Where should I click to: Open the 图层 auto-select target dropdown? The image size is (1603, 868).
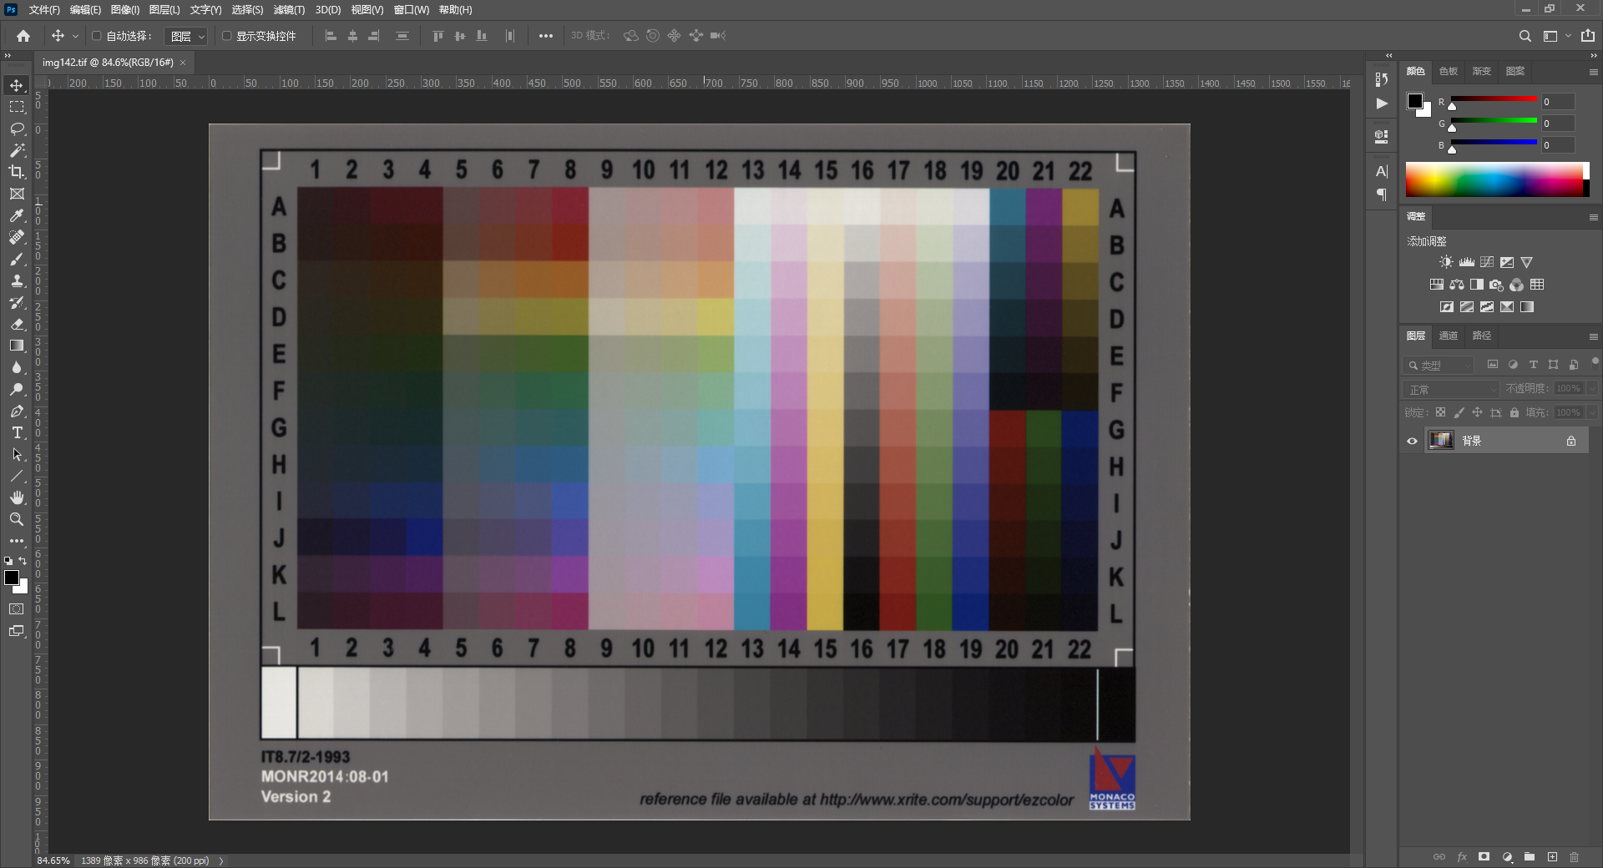(x=187, y=36)
